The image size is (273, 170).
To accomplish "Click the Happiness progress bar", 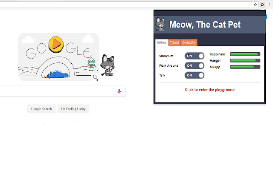I will coord(245,54).
